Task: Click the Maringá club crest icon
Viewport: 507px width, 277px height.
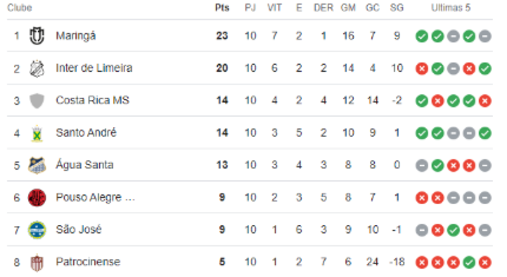Action: pos(37,36)
